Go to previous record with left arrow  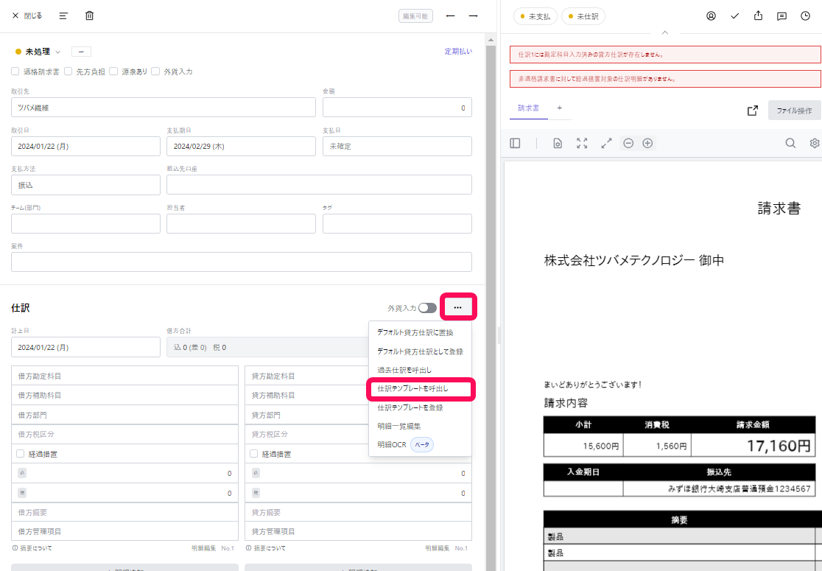coord(450,15)
